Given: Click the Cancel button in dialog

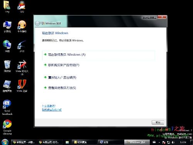Looking at the screenshot, I should pyautogui.click(x=158, y=122).
